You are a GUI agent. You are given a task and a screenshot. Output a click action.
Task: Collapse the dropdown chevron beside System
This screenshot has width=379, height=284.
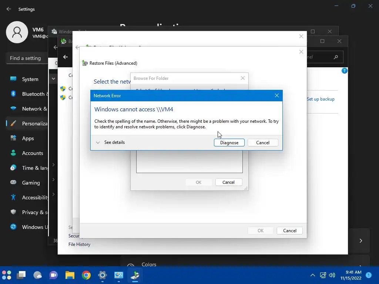(x=53, y=79)
